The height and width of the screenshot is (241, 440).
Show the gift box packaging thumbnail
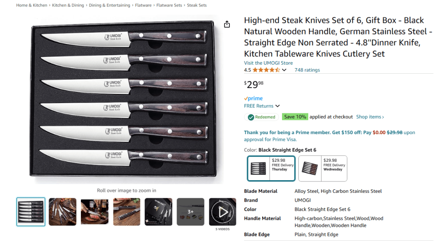(x=158, y=212)
